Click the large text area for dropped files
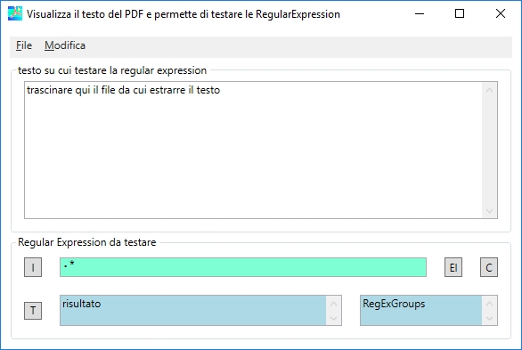Viewport: 522px width, 350px height. 253,150
